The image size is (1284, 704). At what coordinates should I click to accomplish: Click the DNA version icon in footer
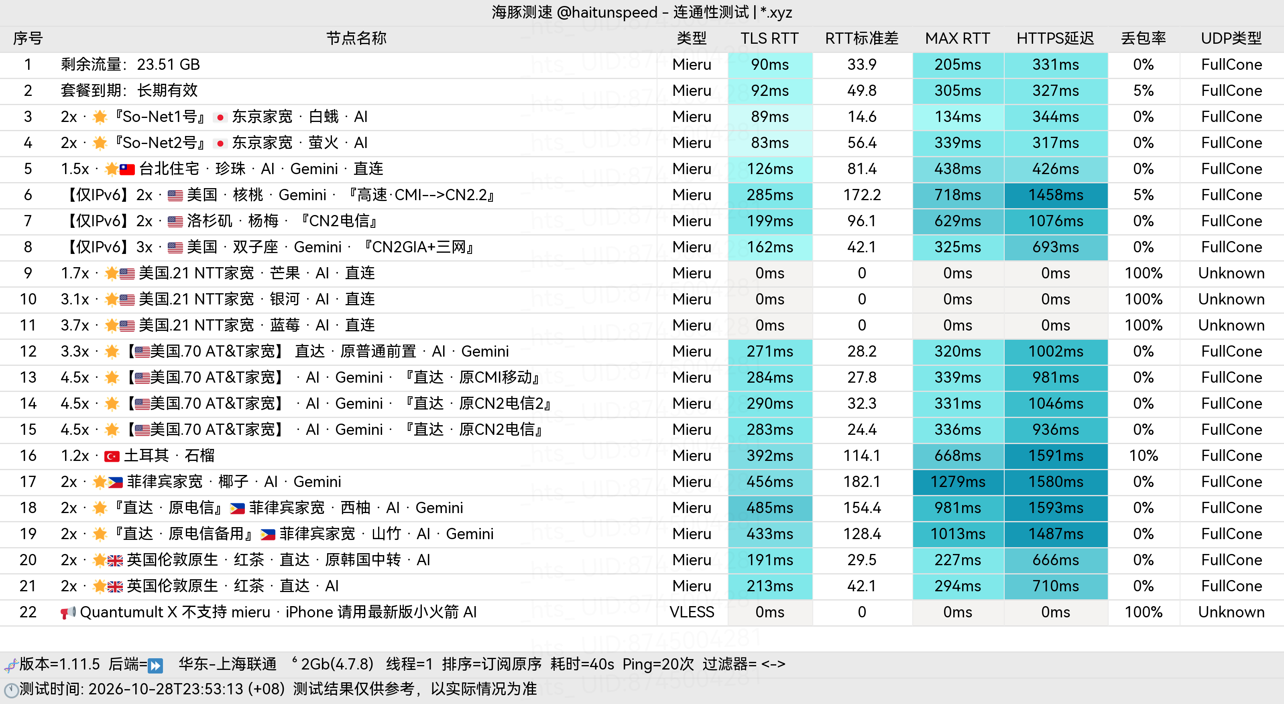coord(11,665)
